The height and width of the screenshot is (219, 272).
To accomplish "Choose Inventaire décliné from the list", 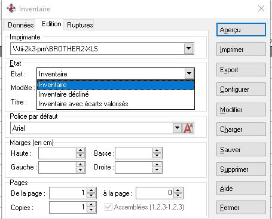I will (115, 94).
